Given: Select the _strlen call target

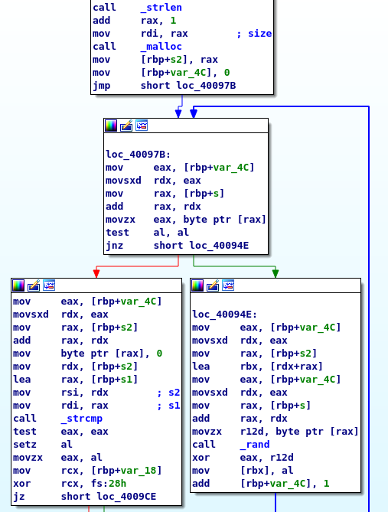Looking at the screenshot, I should (x=161, y=7).
